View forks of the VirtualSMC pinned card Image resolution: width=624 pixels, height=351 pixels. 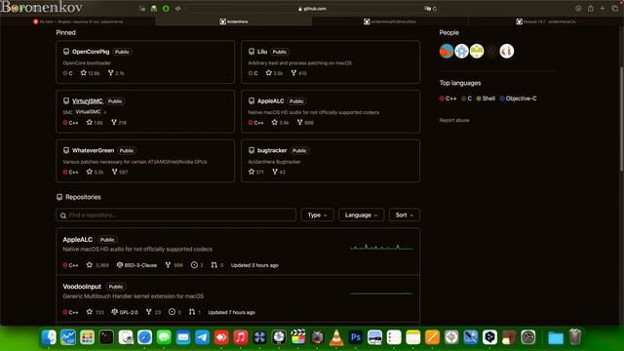tap(119, 123)
